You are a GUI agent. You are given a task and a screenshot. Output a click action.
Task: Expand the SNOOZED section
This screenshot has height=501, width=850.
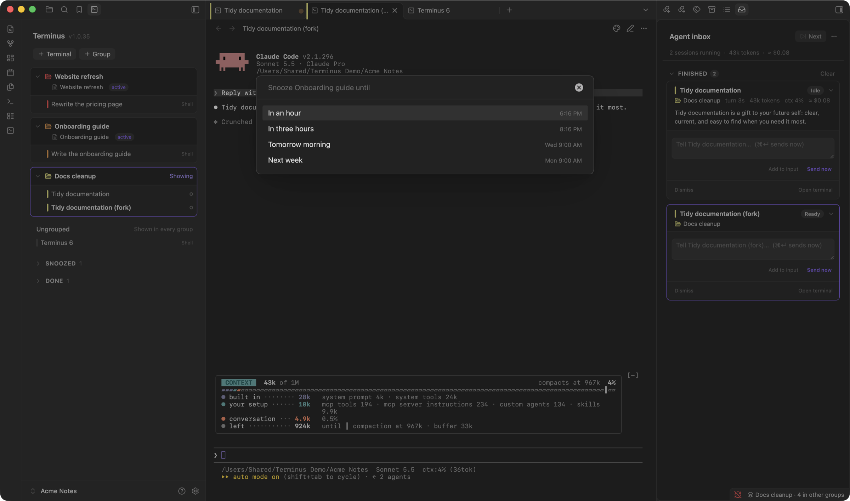coord(38,263)
